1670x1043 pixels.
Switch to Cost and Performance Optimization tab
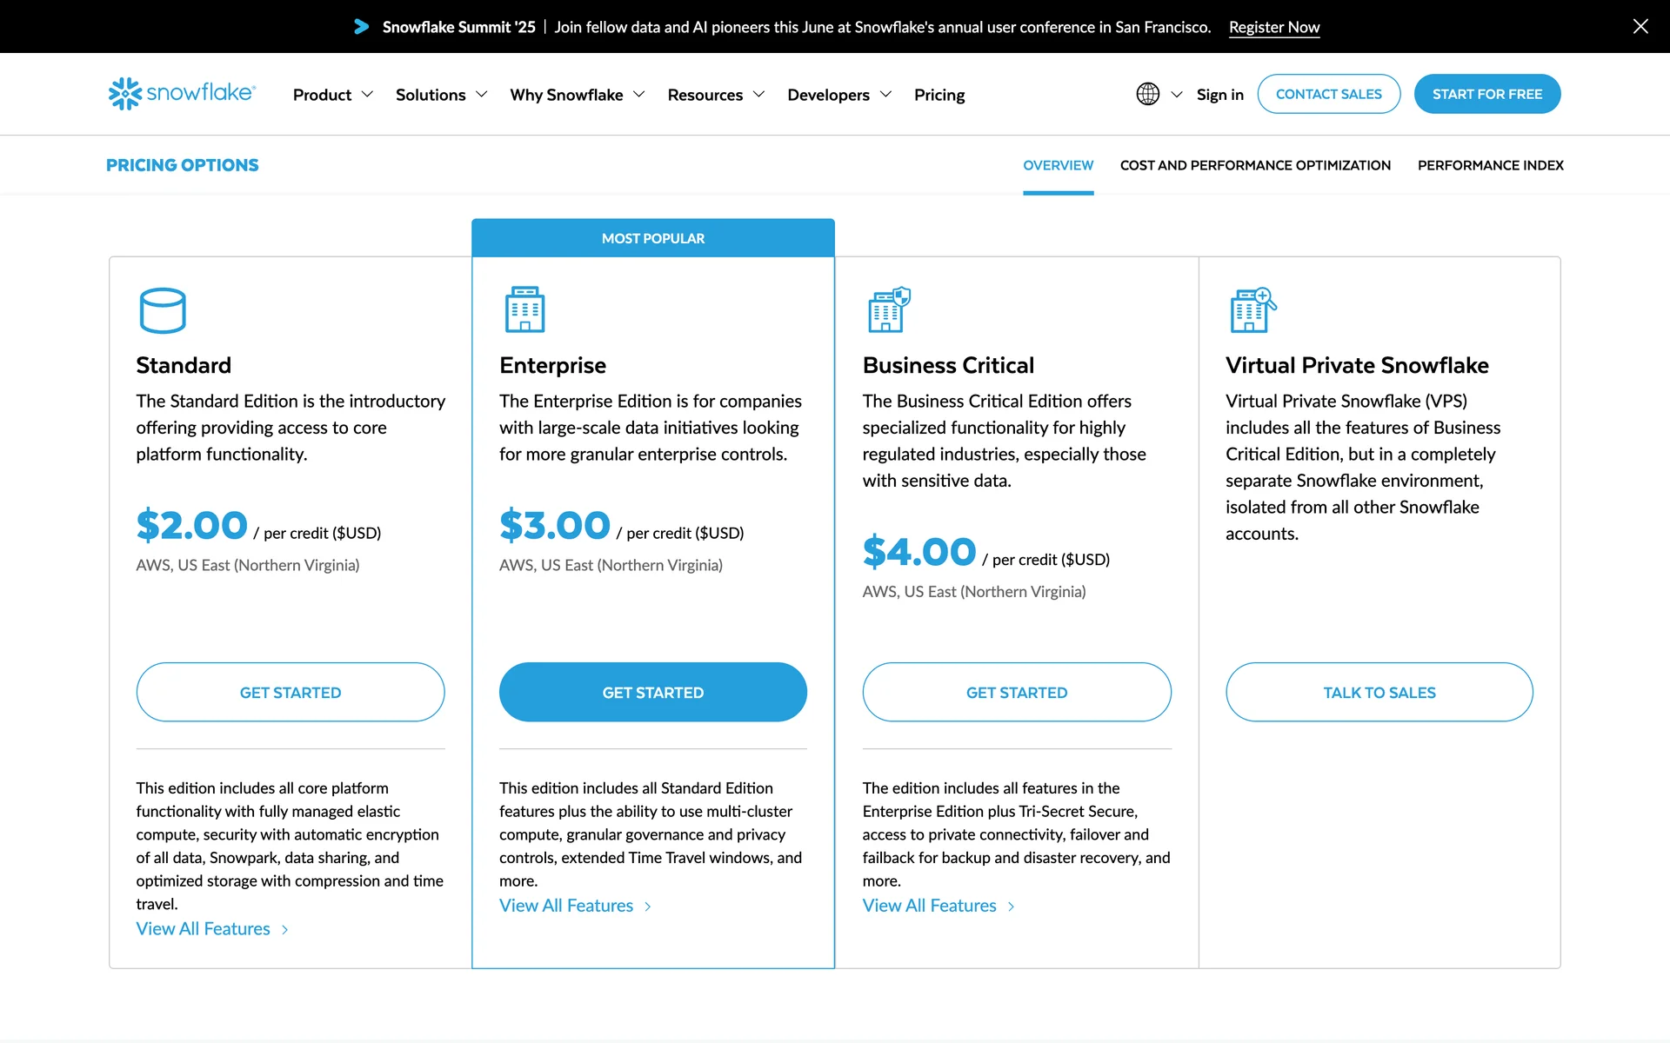pos(1254,165)
